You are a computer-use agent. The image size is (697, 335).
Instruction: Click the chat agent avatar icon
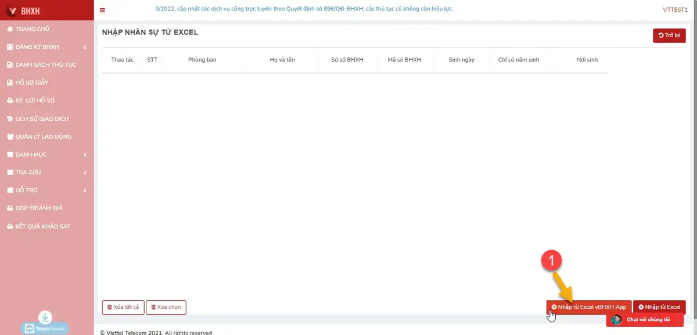tap(616, 320)
